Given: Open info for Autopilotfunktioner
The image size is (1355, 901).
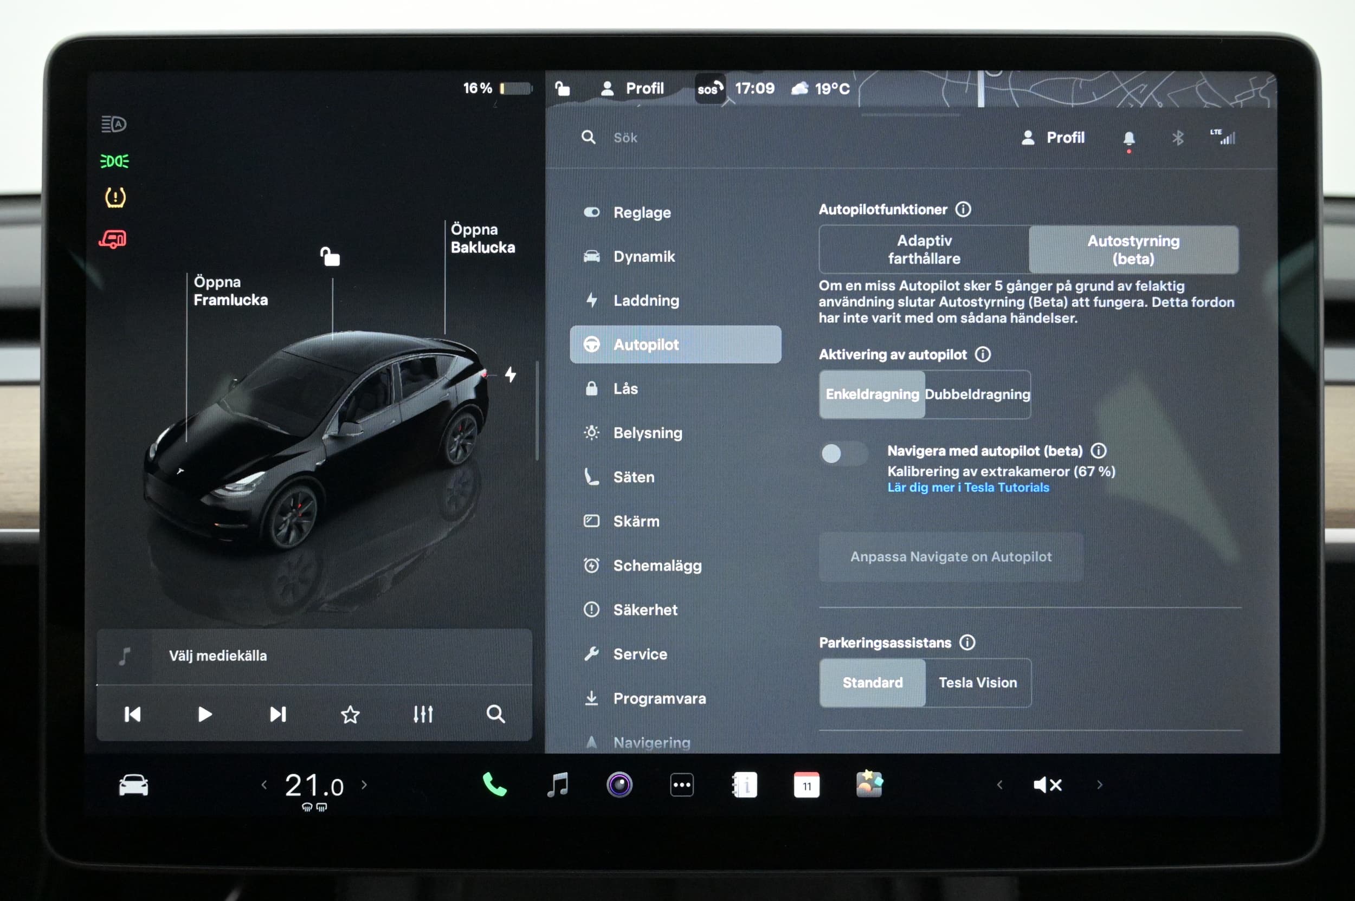Looking at the screenshot, I should (963, 209).
